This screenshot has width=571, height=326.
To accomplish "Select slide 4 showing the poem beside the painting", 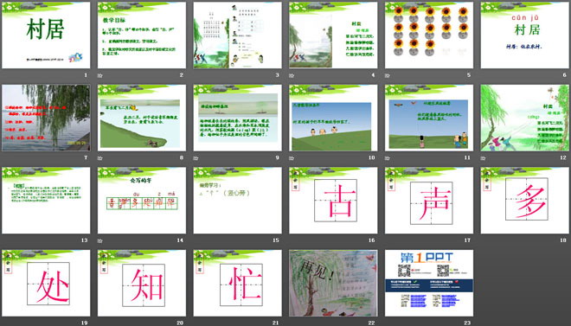I will coord(333,35).
